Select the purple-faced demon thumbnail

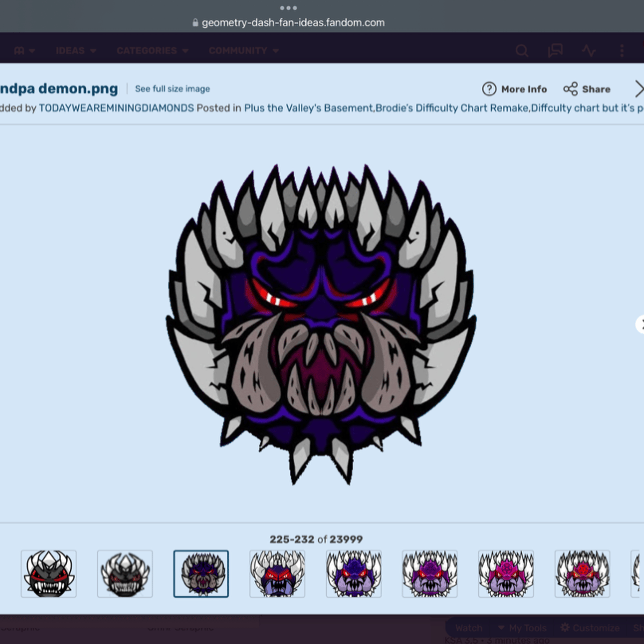point(430,574)
